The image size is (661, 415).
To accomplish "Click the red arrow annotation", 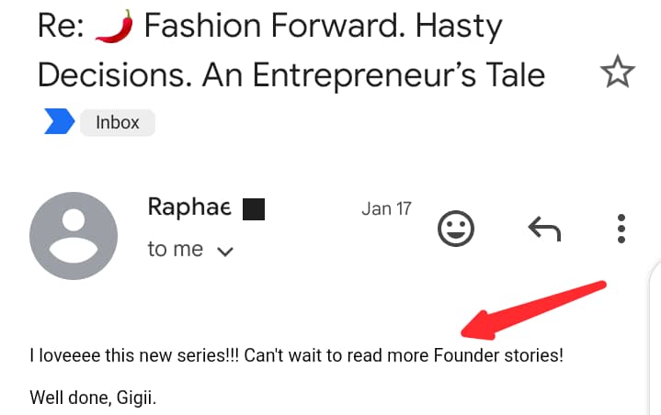I will 534,310.
